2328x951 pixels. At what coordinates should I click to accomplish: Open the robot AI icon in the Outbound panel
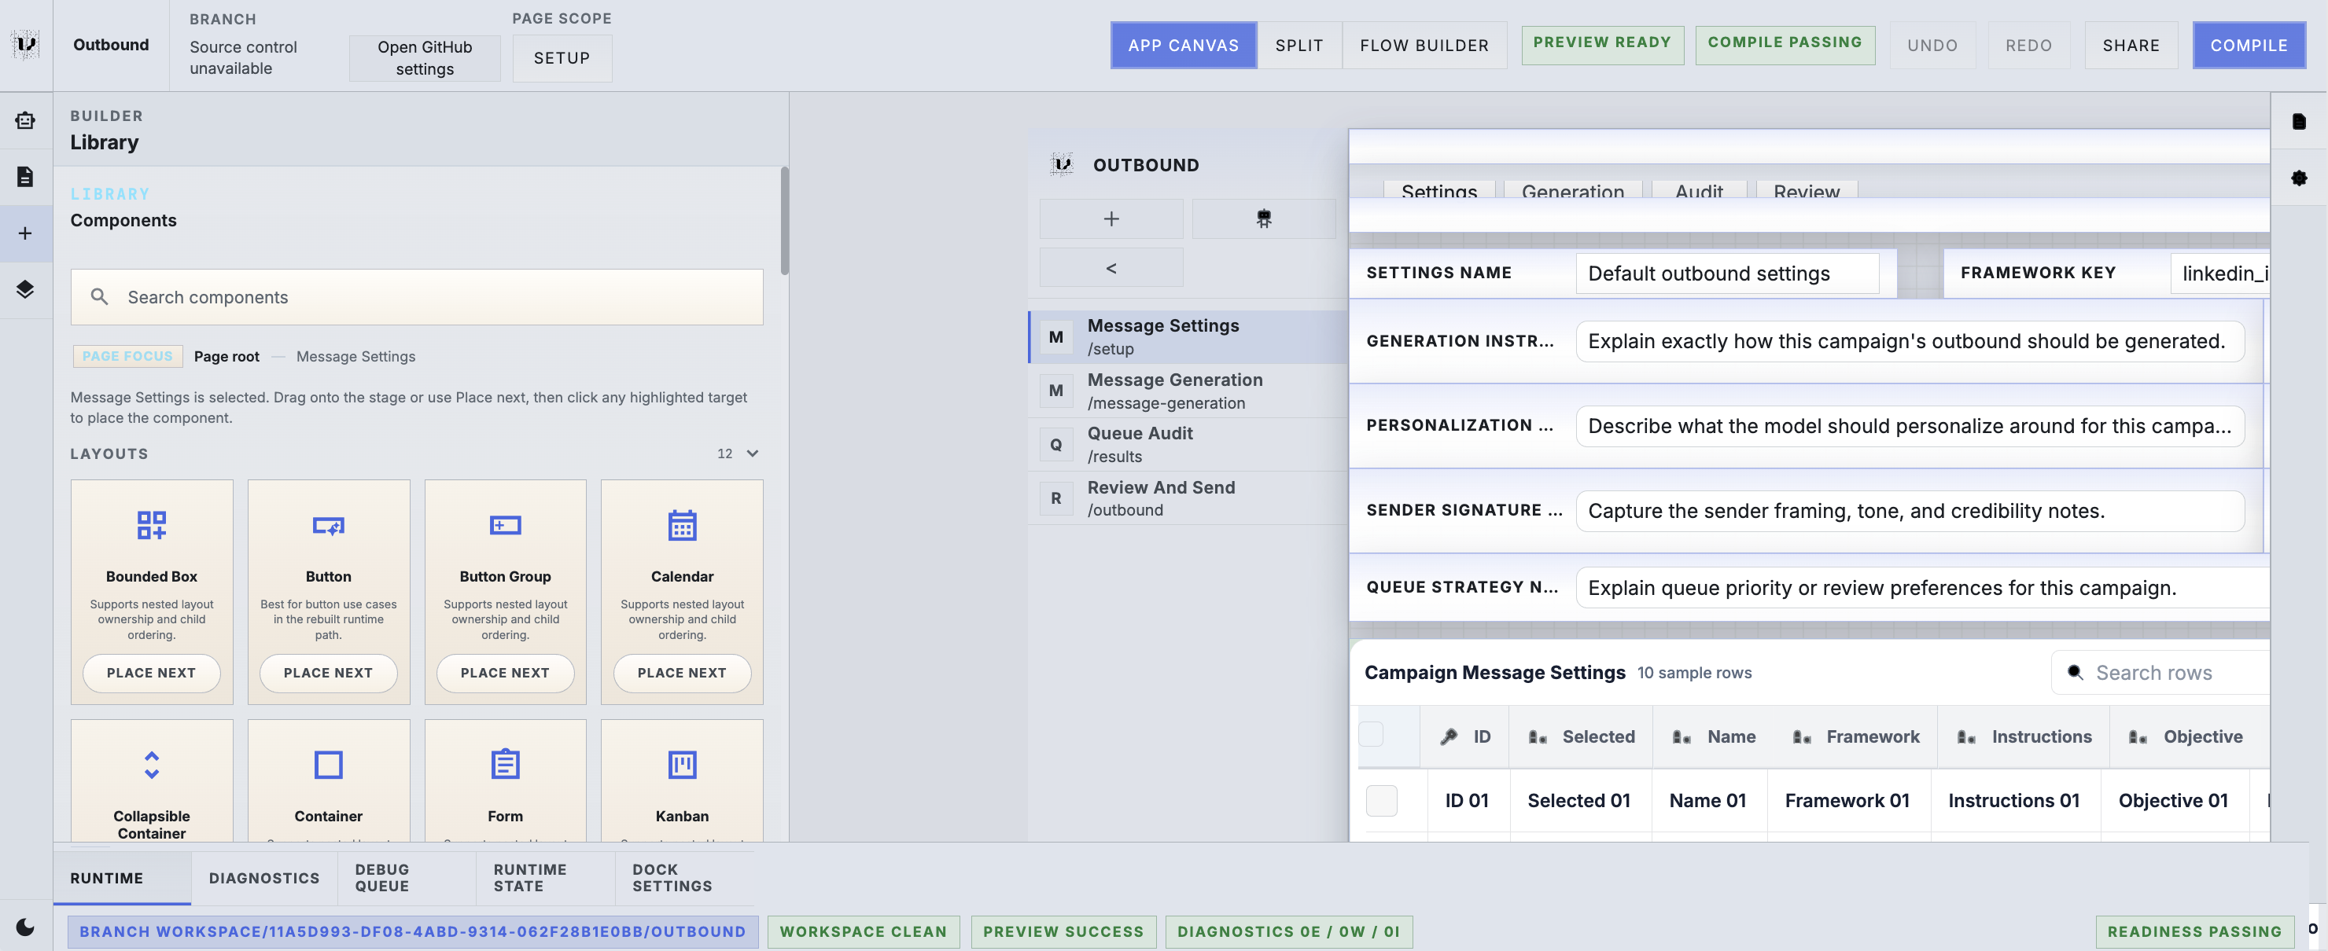(x=1263, y=218)
